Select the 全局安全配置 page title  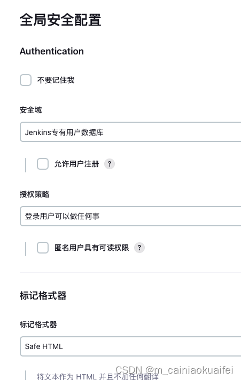point(60,20)
